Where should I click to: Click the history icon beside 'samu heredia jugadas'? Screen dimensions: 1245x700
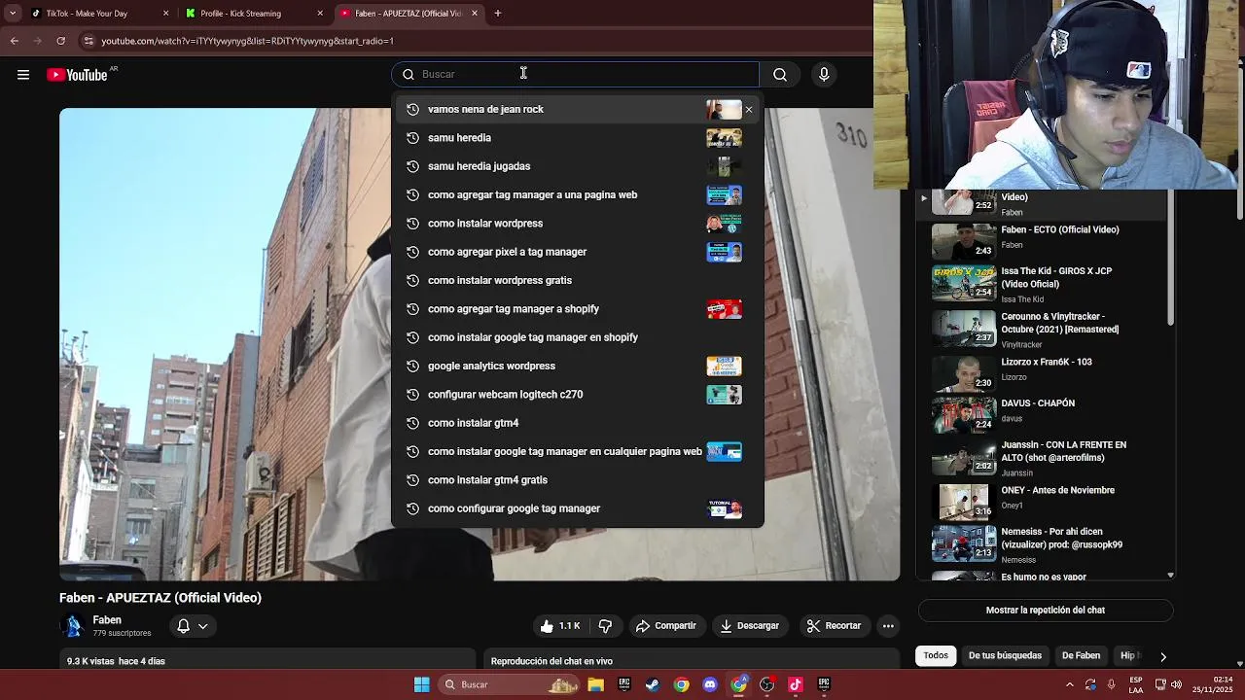coord(412,166)
